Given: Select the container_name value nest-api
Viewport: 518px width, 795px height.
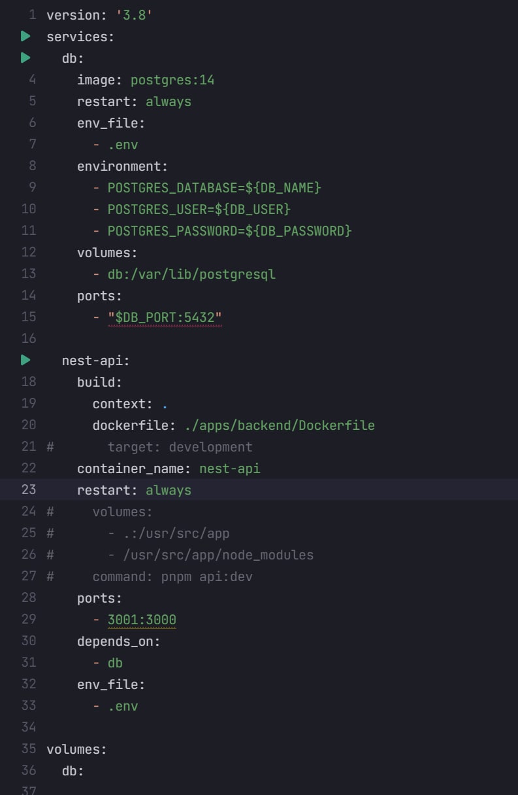Looking at the screenshot, I should click(229, 468).
